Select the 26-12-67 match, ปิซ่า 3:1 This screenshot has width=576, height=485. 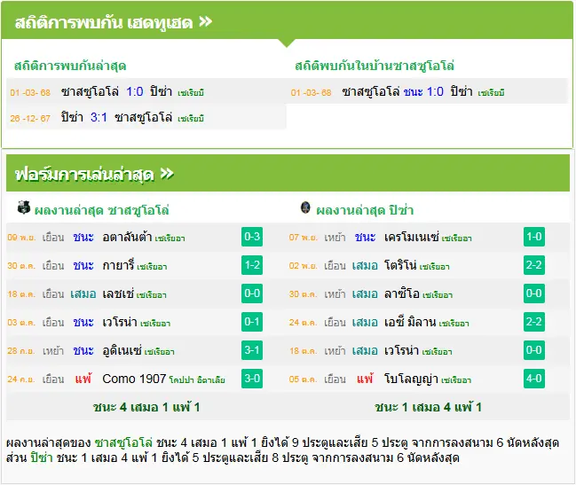coord(146,117)
